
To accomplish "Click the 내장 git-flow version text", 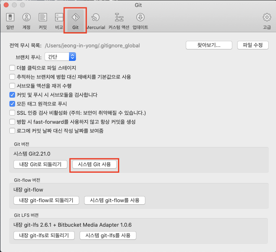I will (28, 190).
